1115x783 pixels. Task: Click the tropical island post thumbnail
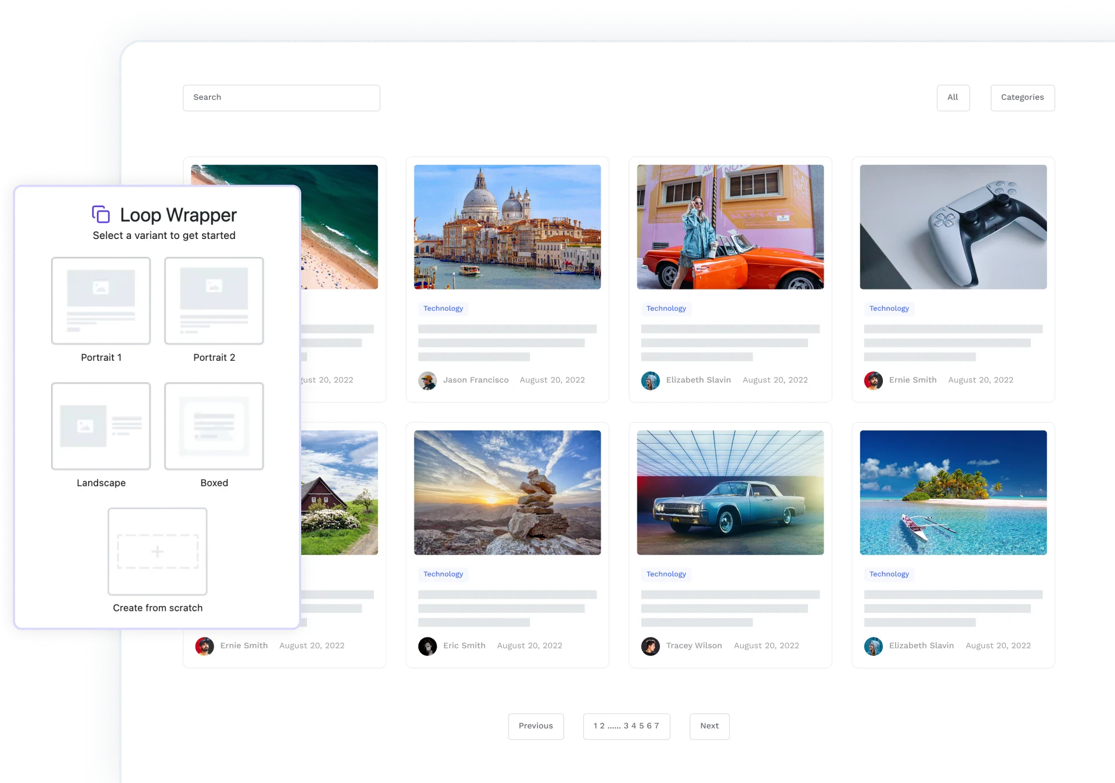(952, 492)
